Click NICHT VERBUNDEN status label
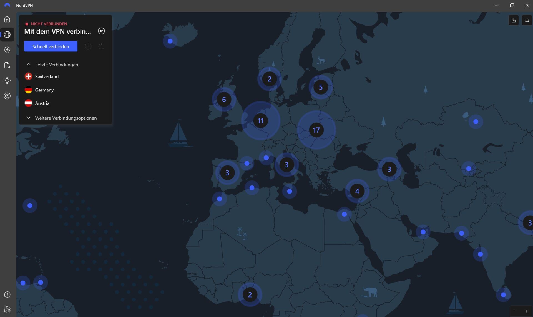Viewport: 533px width, 317px height. 49,24
